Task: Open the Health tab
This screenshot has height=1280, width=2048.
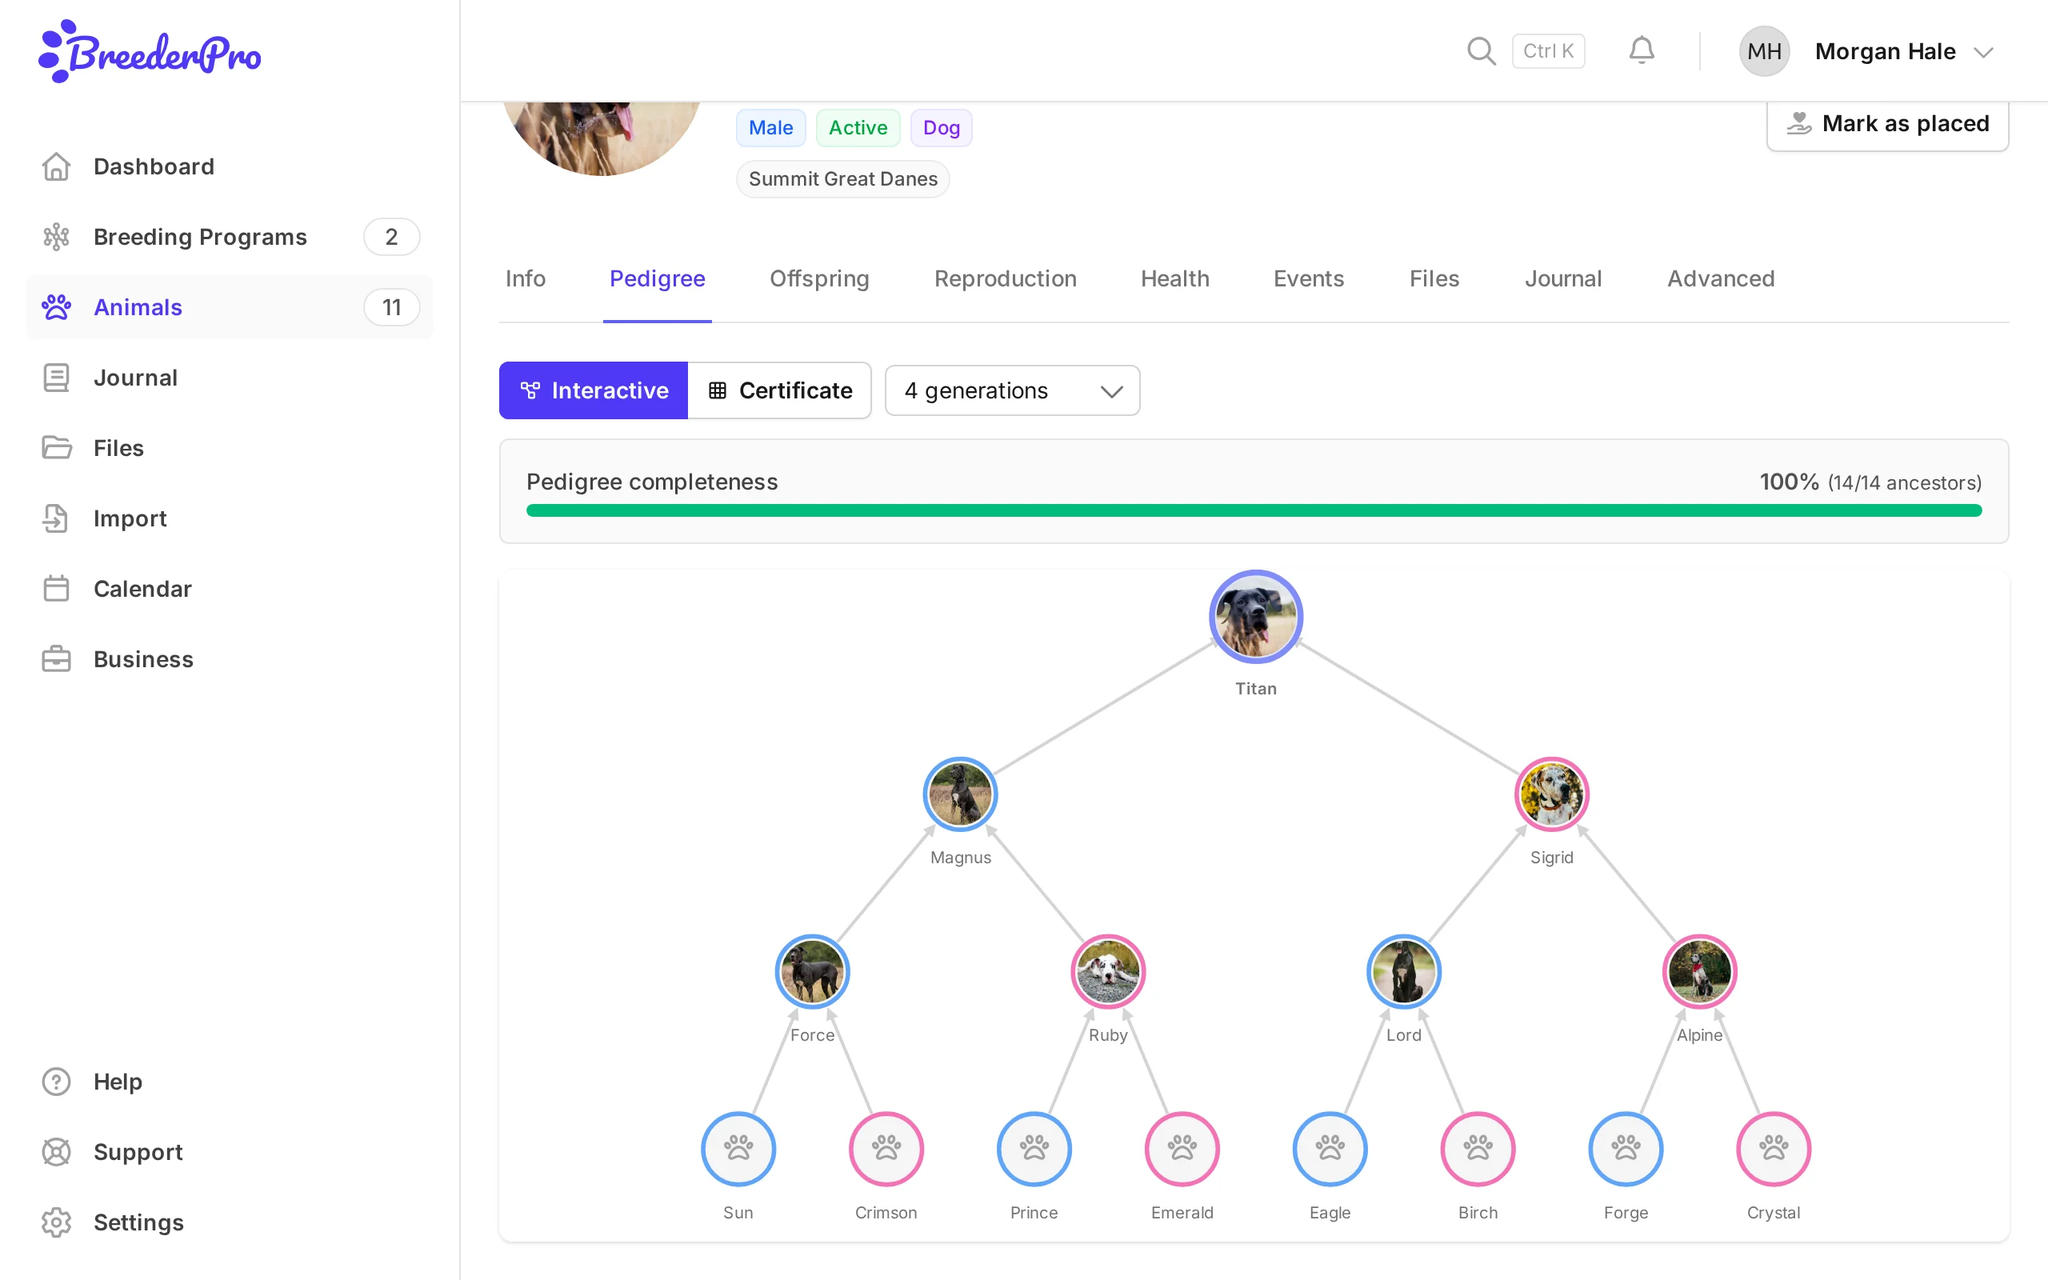Action: [1174, 278]
